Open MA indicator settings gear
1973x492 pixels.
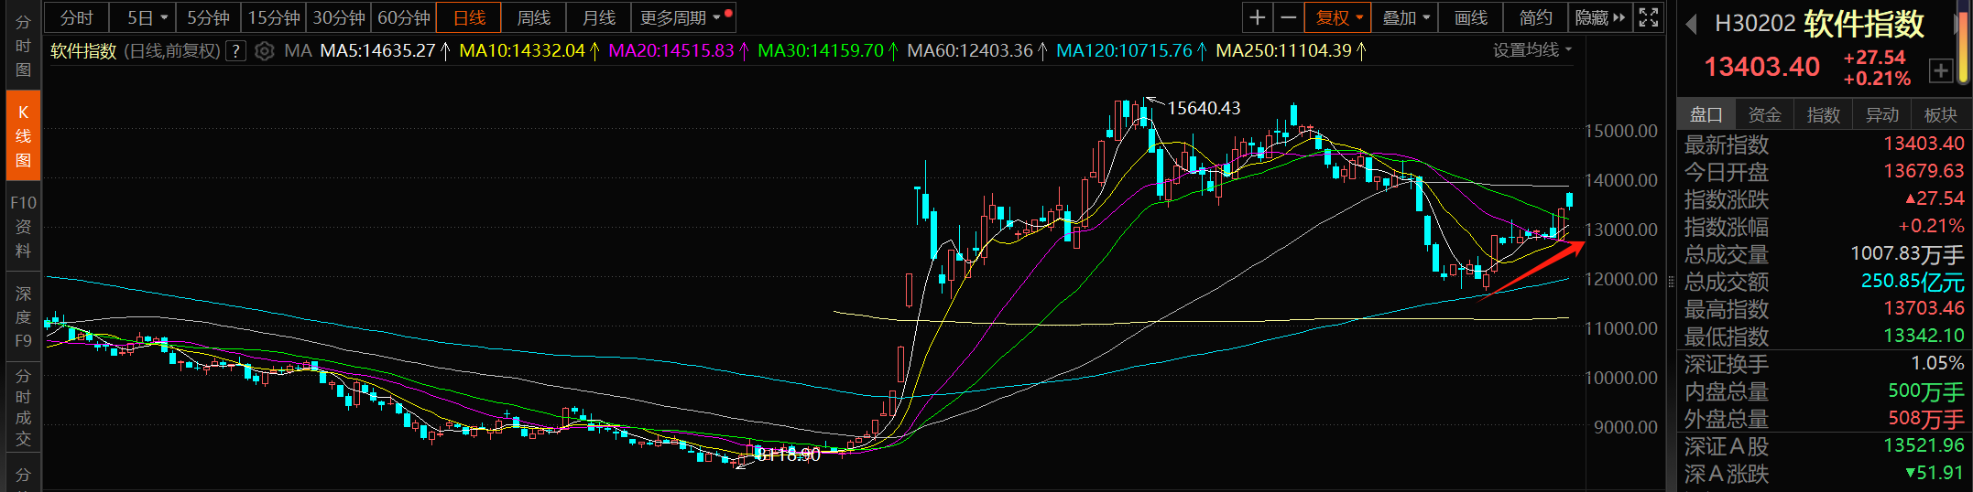click(264, 51)
